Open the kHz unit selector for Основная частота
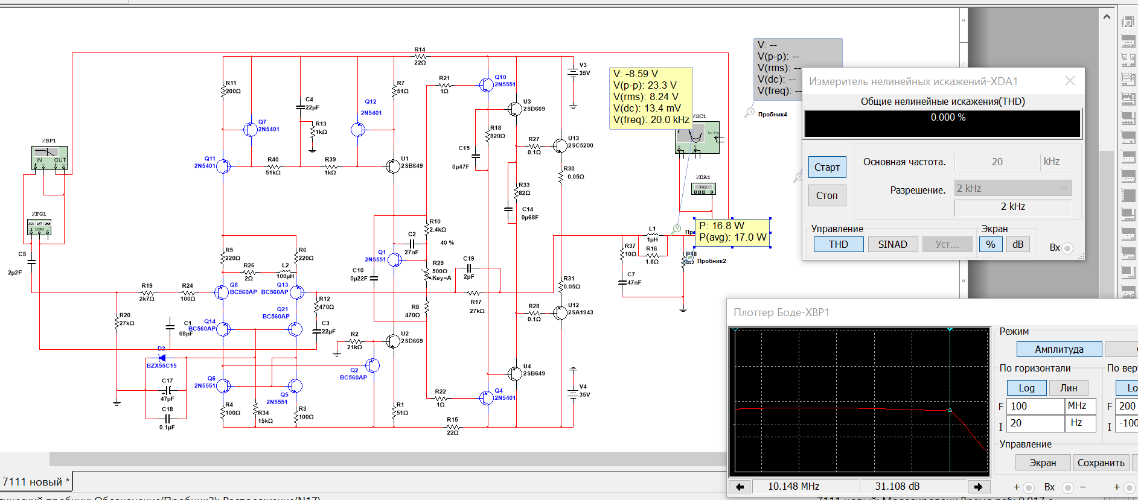This screenshot has height=500, width=1138. tap(1056, 162)
